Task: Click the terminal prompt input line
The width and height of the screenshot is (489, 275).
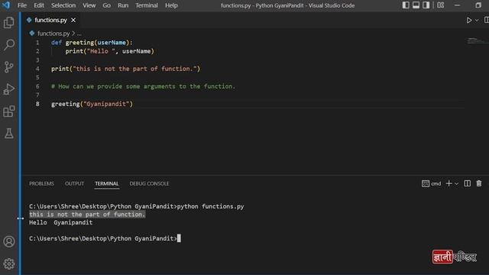Action: (x=105, y=238)
